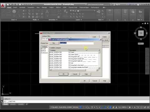Switch to the Home ribbon tab
The width and height of the screenshot is (150, 112).
click(9, 7)
